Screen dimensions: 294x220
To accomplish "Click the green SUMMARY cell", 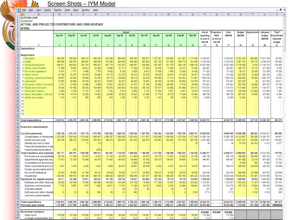I will tap(27, 21).
